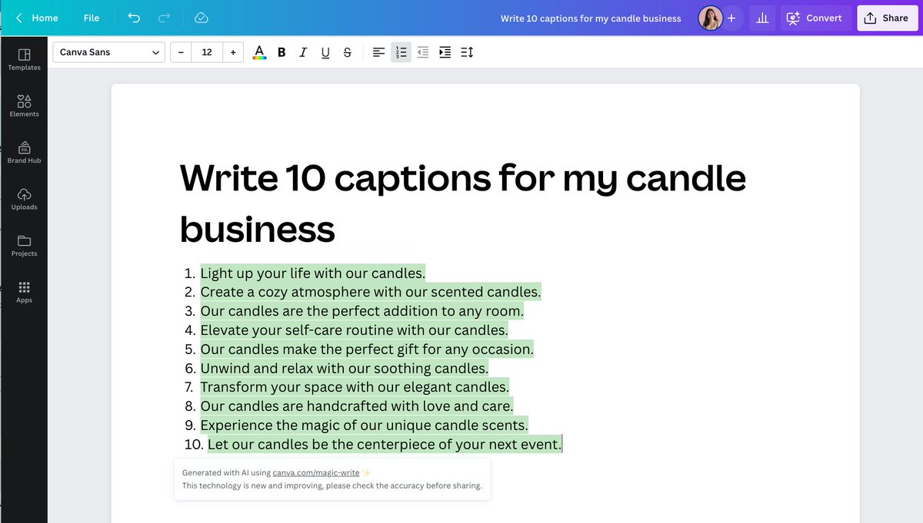Open the Projects panel

(x=24, y=244)
